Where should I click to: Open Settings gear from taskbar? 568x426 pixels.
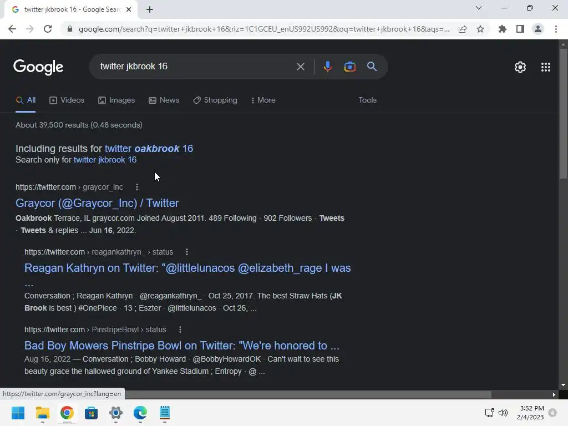[x=116, y=413]
